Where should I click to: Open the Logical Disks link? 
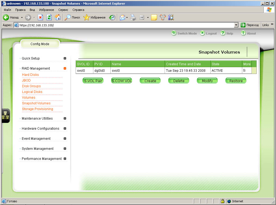click(x=32, y=92)
